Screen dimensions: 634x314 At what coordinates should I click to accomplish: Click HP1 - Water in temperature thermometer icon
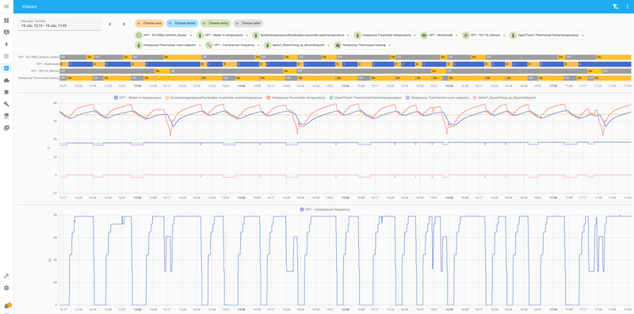tap(200, 35)
